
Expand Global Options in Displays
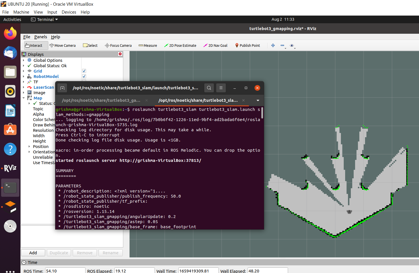24,60
